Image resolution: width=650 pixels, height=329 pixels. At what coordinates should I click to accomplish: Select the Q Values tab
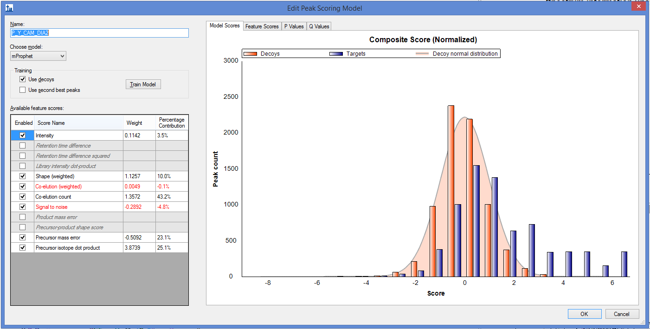tap(319, 26)
